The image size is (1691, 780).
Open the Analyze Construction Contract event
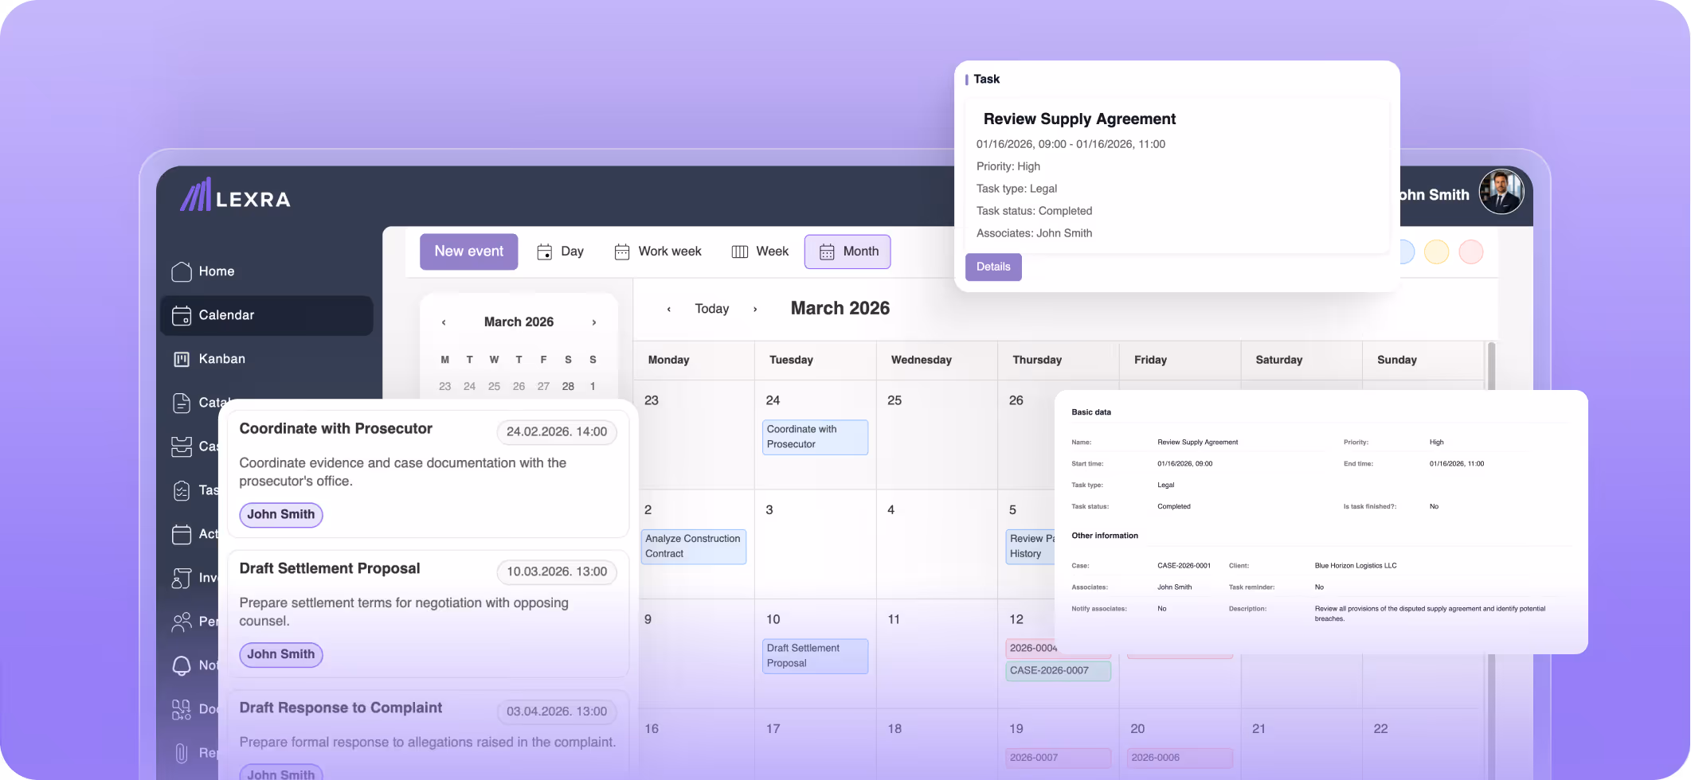pyautogui.click(x=693, y=547)
